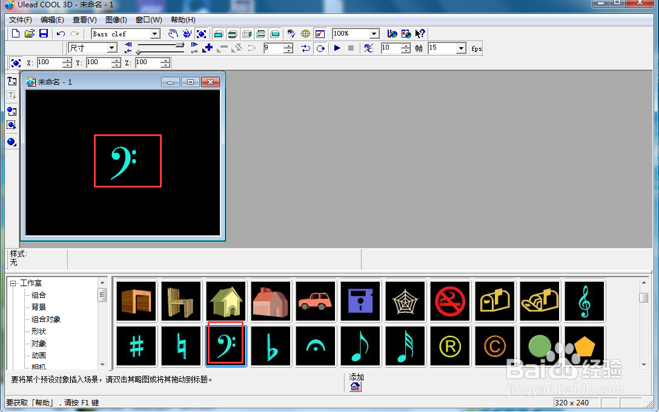Select Insert graphics tool in left sidebar
Viewport: 659px width, 412px height.
pyautogui.click(x=12, y=111)
